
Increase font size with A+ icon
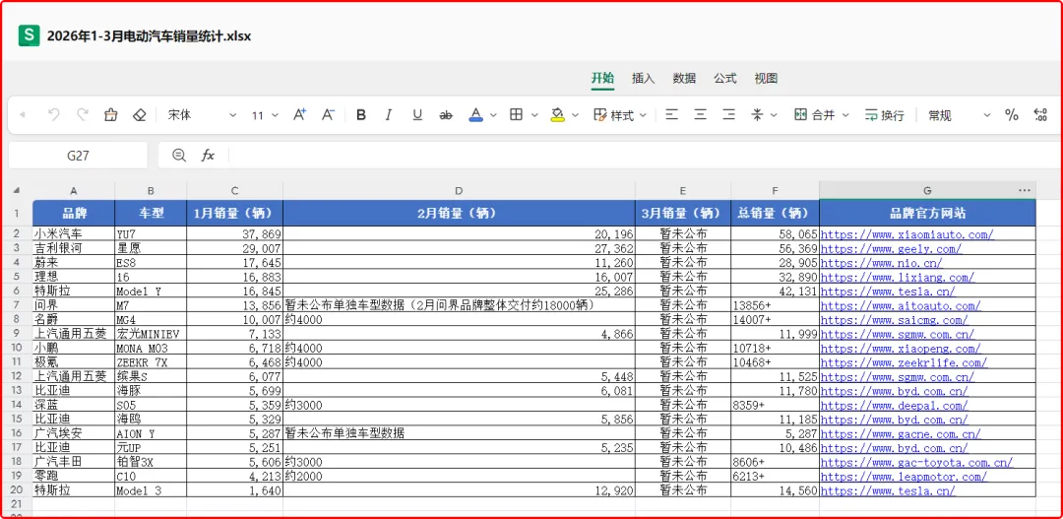(299, 114)
